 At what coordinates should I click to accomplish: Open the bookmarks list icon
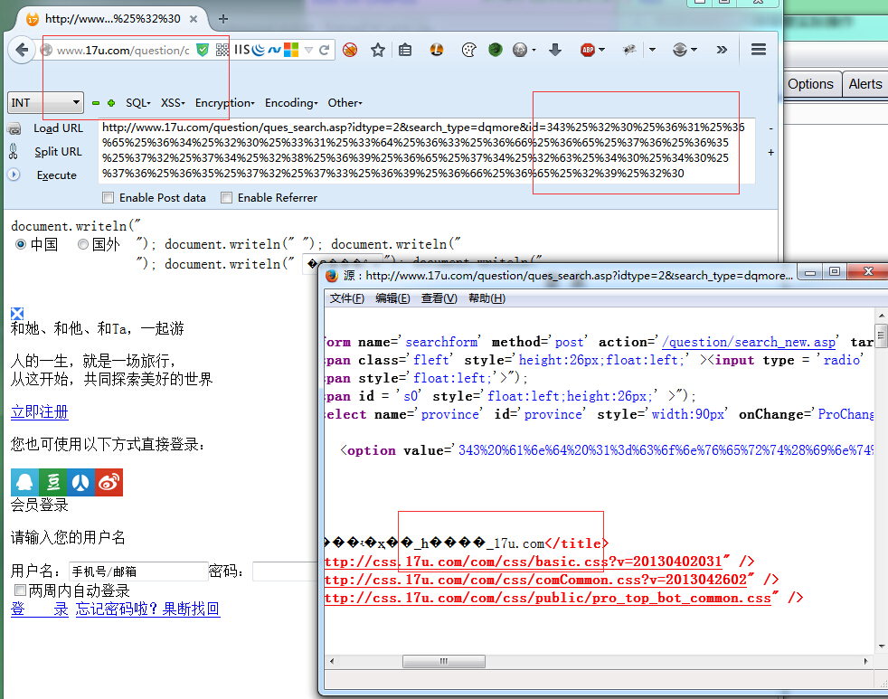pyautogui.click(x=405, y=50)
